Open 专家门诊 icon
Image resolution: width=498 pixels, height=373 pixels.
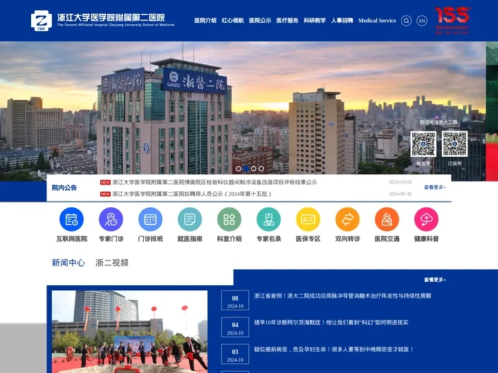111,219
